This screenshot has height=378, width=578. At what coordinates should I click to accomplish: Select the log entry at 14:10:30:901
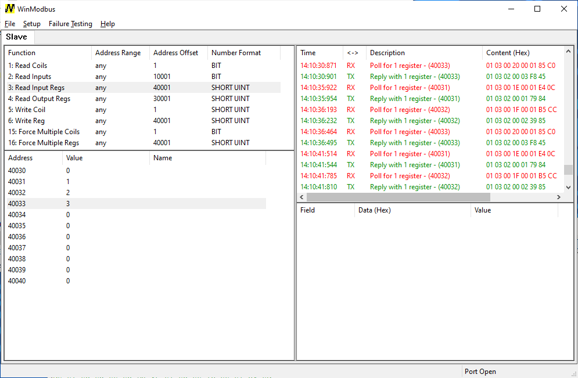[x=430, y=77]
